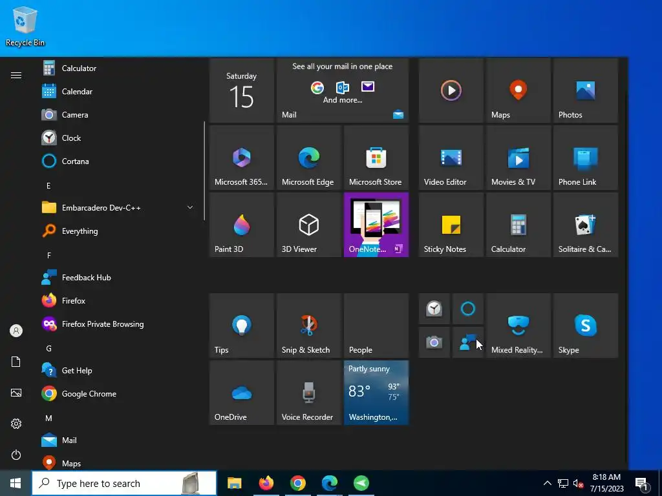Open the Mail live tile
This screenshot has width=662, height=496.
tap(343, 90)
